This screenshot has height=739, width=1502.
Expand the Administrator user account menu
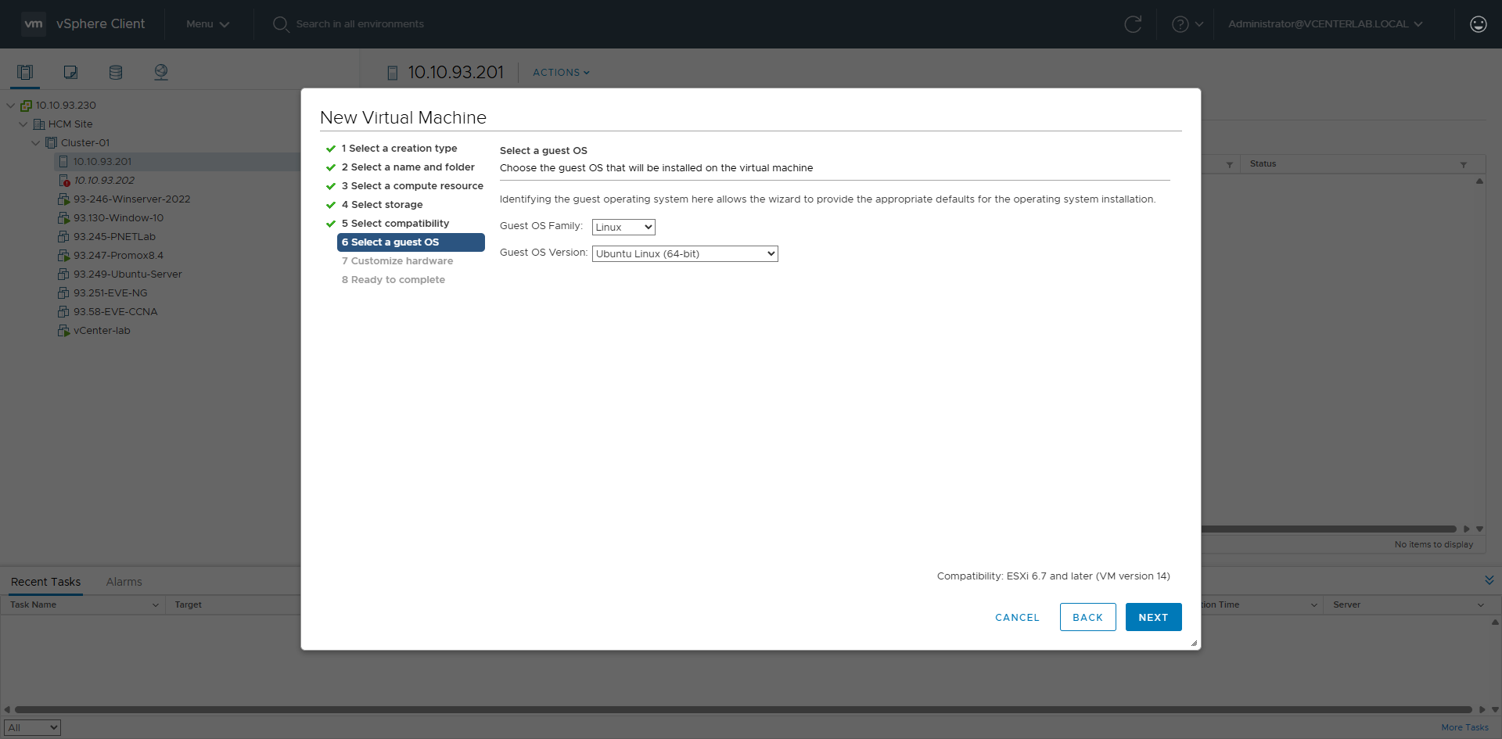[x=1324, y=24]
